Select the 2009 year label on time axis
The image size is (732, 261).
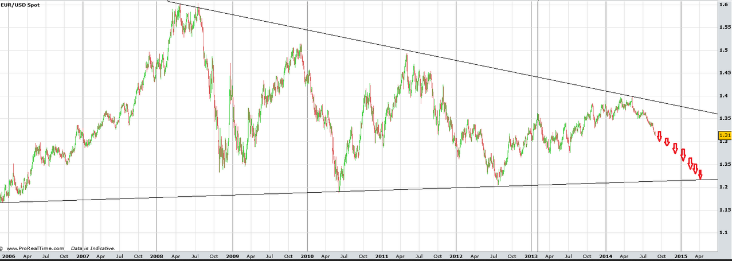click(232, 256)
